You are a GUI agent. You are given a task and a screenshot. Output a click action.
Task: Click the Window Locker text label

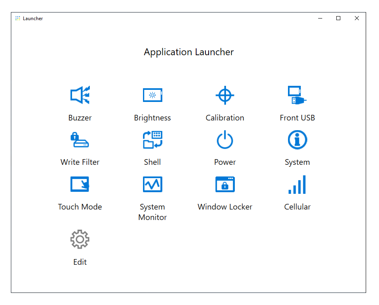tap(225, 207)
